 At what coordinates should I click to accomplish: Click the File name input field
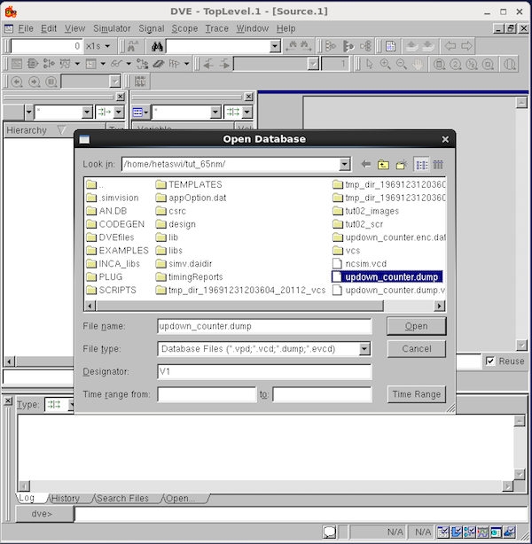coord(264,326)
